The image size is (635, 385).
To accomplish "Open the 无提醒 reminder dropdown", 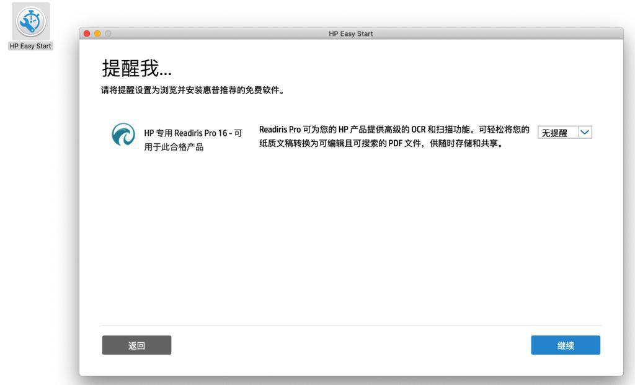I will (564, 133).
